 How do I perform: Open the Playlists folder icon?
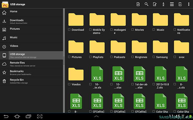click(97, 47)
